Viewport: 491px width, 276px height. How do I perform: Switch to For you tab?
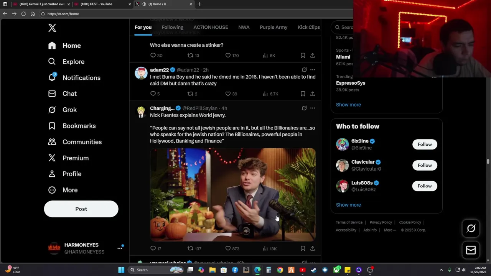pyautogui.click(x=143, y=27)
